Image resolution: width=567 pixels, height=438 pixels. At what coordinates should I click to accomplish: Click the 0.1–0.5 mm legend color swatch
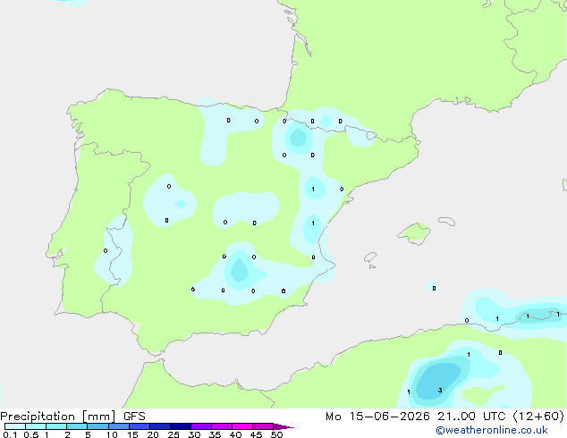tap(15, 426)
